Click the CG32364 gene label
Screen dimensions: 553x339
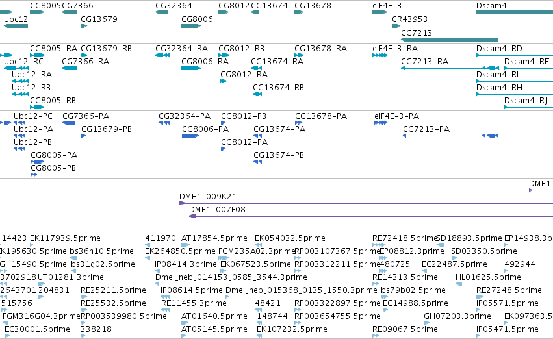pyautogui.click(x=174, y=6)
